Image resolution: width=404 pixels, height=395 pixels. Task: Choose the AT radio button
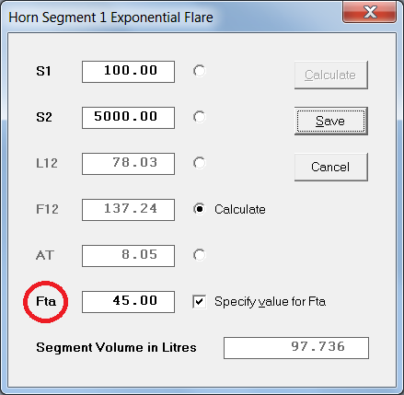point(200,255)
